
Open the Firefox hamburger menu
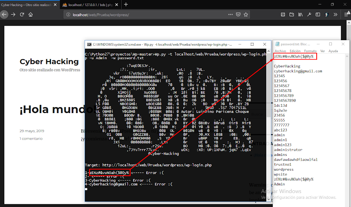[x=347, y=14]
